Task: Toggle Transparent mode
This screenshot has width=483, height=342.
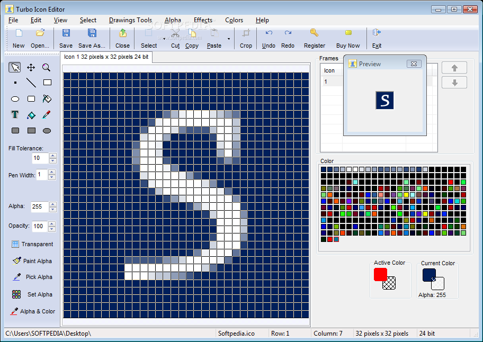Action: coord(33,244)
